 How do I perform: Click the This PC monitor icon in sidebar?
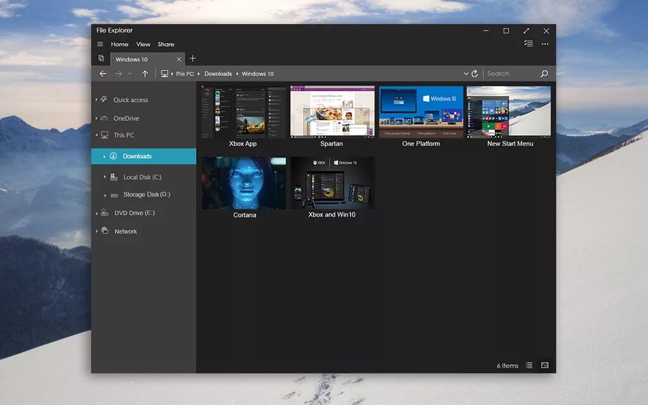click(x=104, y=135)
